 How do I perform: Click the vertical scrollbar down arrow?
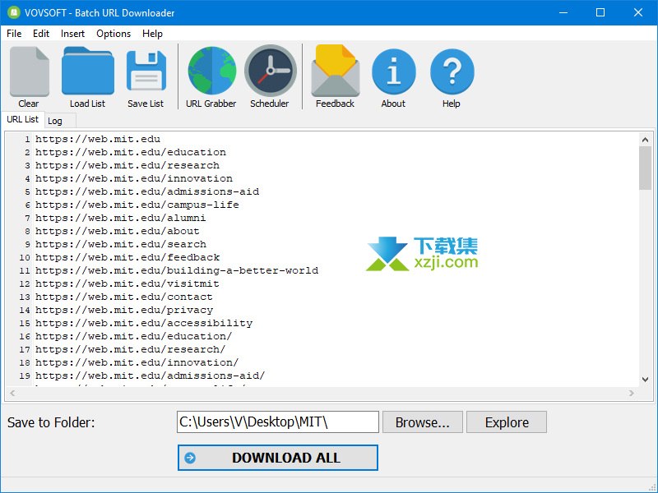pyautogui.click(x=646, y=380)
